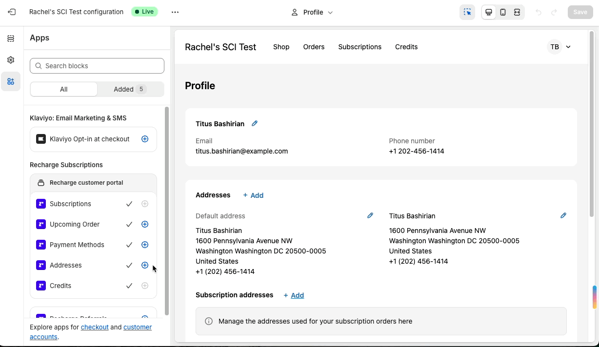The image size is (599, 347).
Task: Edit the Default address pencil icon
Action: click(x=370, y=215)
